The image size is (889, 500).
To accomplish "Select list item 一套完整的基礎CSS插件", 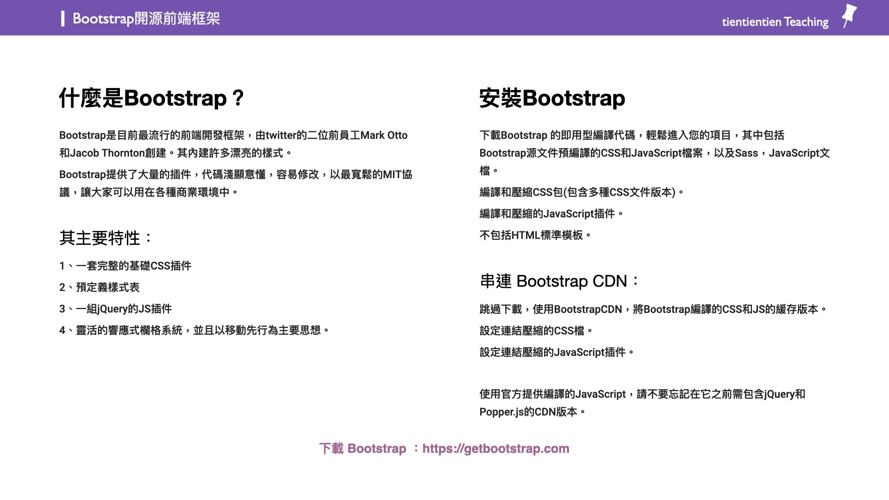I will pyautogui.click(x=126, y=266).
